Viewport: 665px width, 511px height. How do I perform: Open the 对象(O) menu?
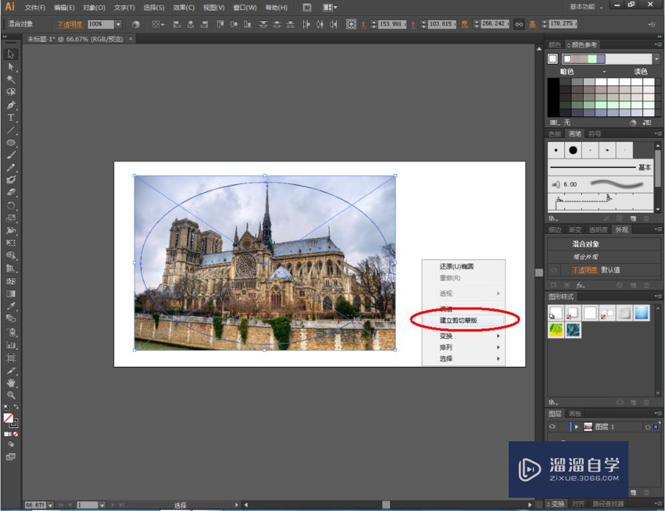pos(94,7)
